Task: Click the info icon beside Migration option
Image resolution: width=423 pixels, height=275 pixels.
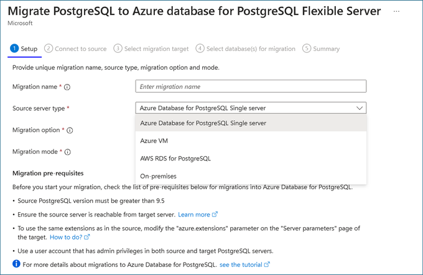Action: [x=70, y=131]
